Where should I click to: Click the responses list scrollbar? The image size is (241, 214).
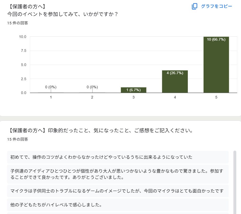235,182
